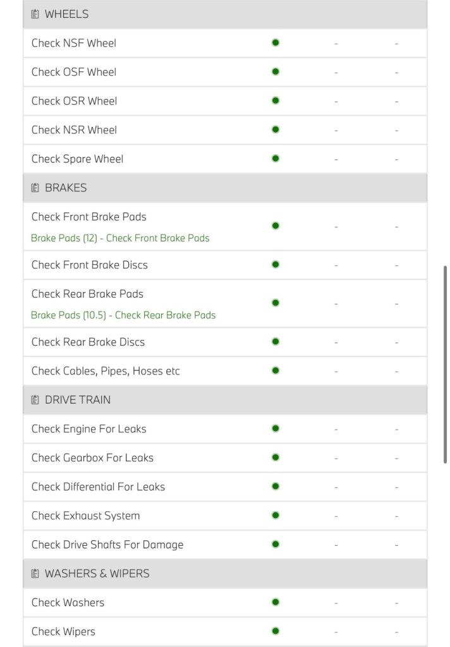450x647 pixels.
Task: Click green status dot for Check NSF Wheel
Action: pyautogui.click(x=276, y=42)
